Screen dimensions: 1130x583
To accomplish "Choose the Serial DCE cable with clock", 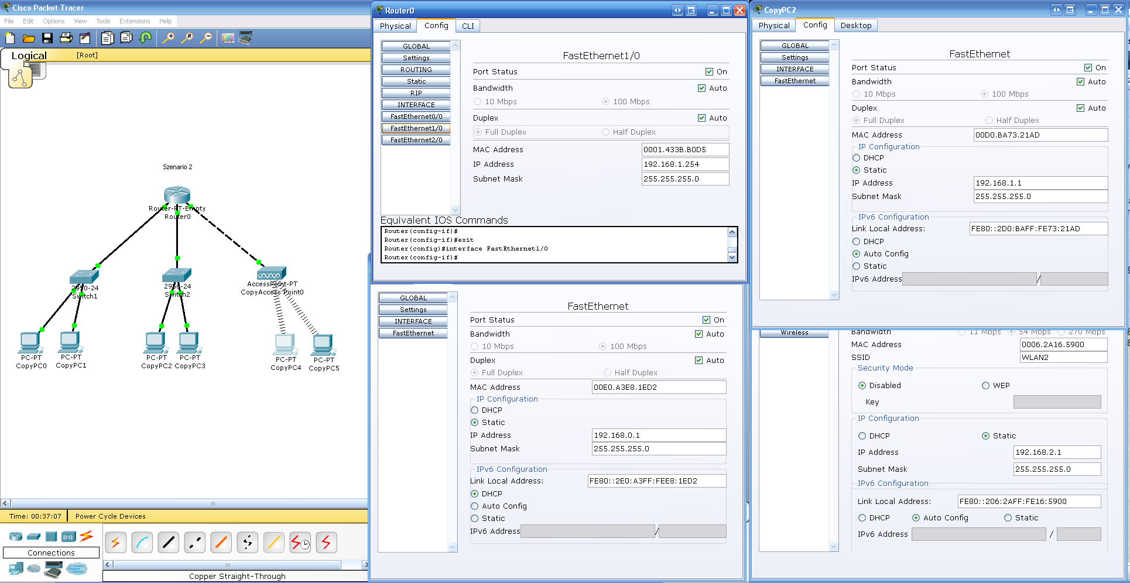I will [300, 543].
